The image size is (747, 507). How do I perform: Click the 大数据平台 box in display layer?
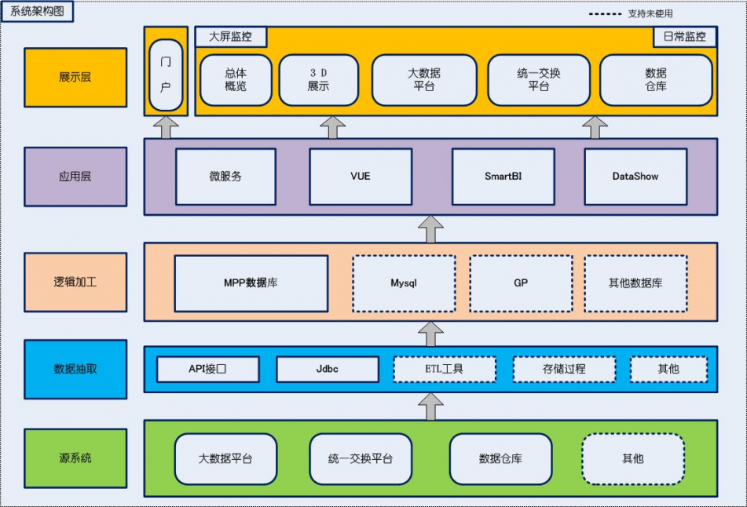(x=424, y=80)
